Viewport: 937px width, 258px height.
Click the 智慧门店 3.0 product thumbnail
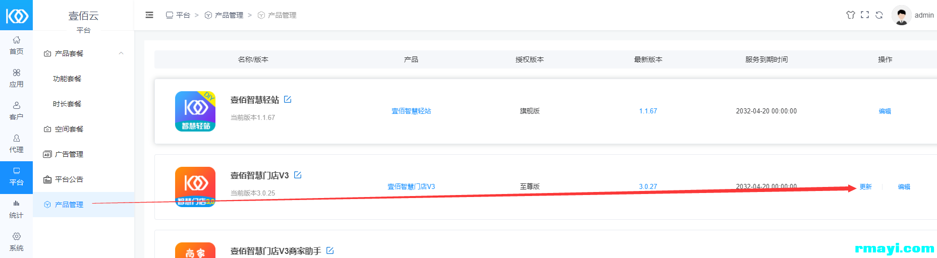195,187
